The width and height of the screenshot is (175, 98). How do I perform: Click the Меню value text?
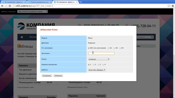pyautogui.click(x=90, y=38)
